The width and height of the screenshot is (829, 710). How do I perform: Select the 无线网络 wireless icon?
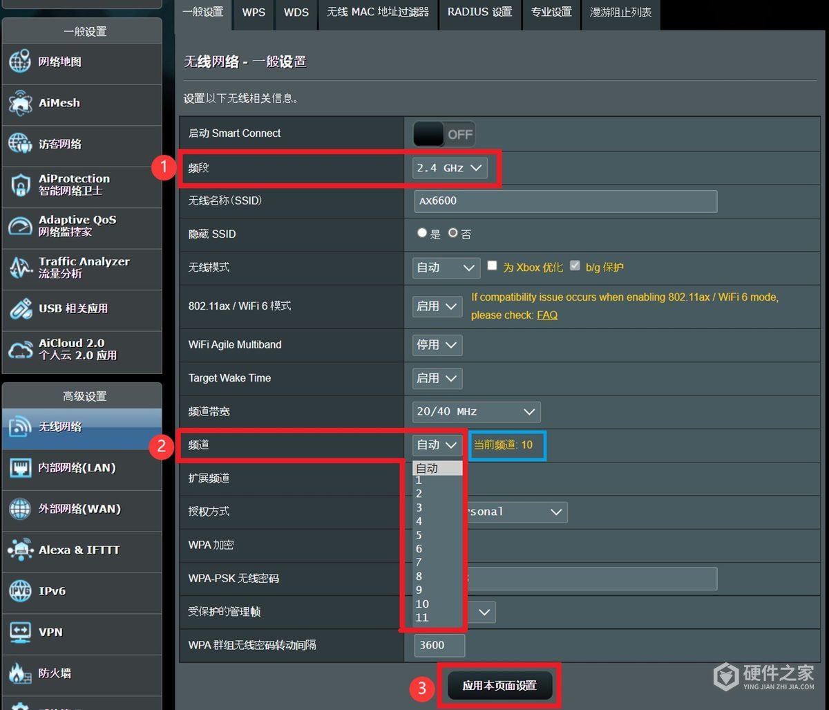[20, 427]
